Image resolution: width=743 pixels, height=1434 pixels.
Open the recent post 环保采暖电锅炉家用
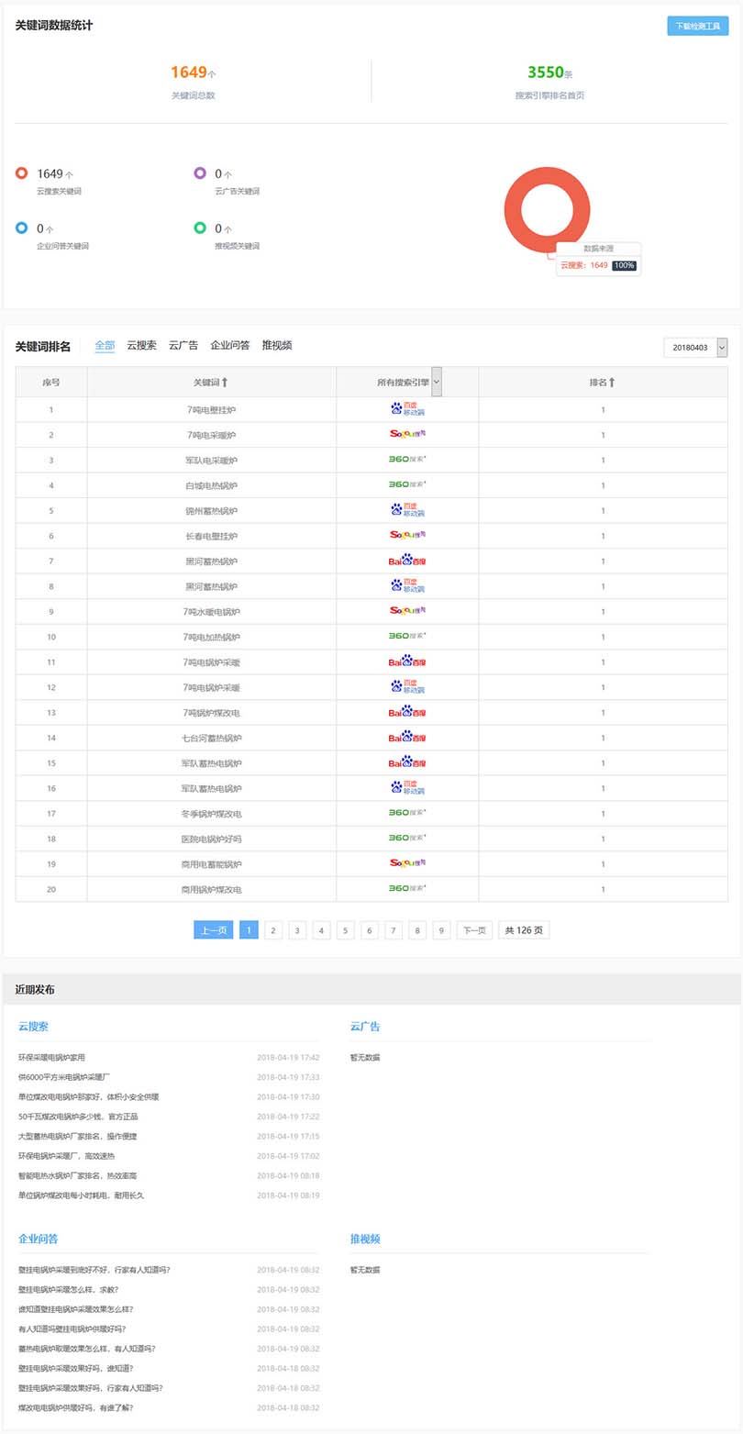point(51,1057)
